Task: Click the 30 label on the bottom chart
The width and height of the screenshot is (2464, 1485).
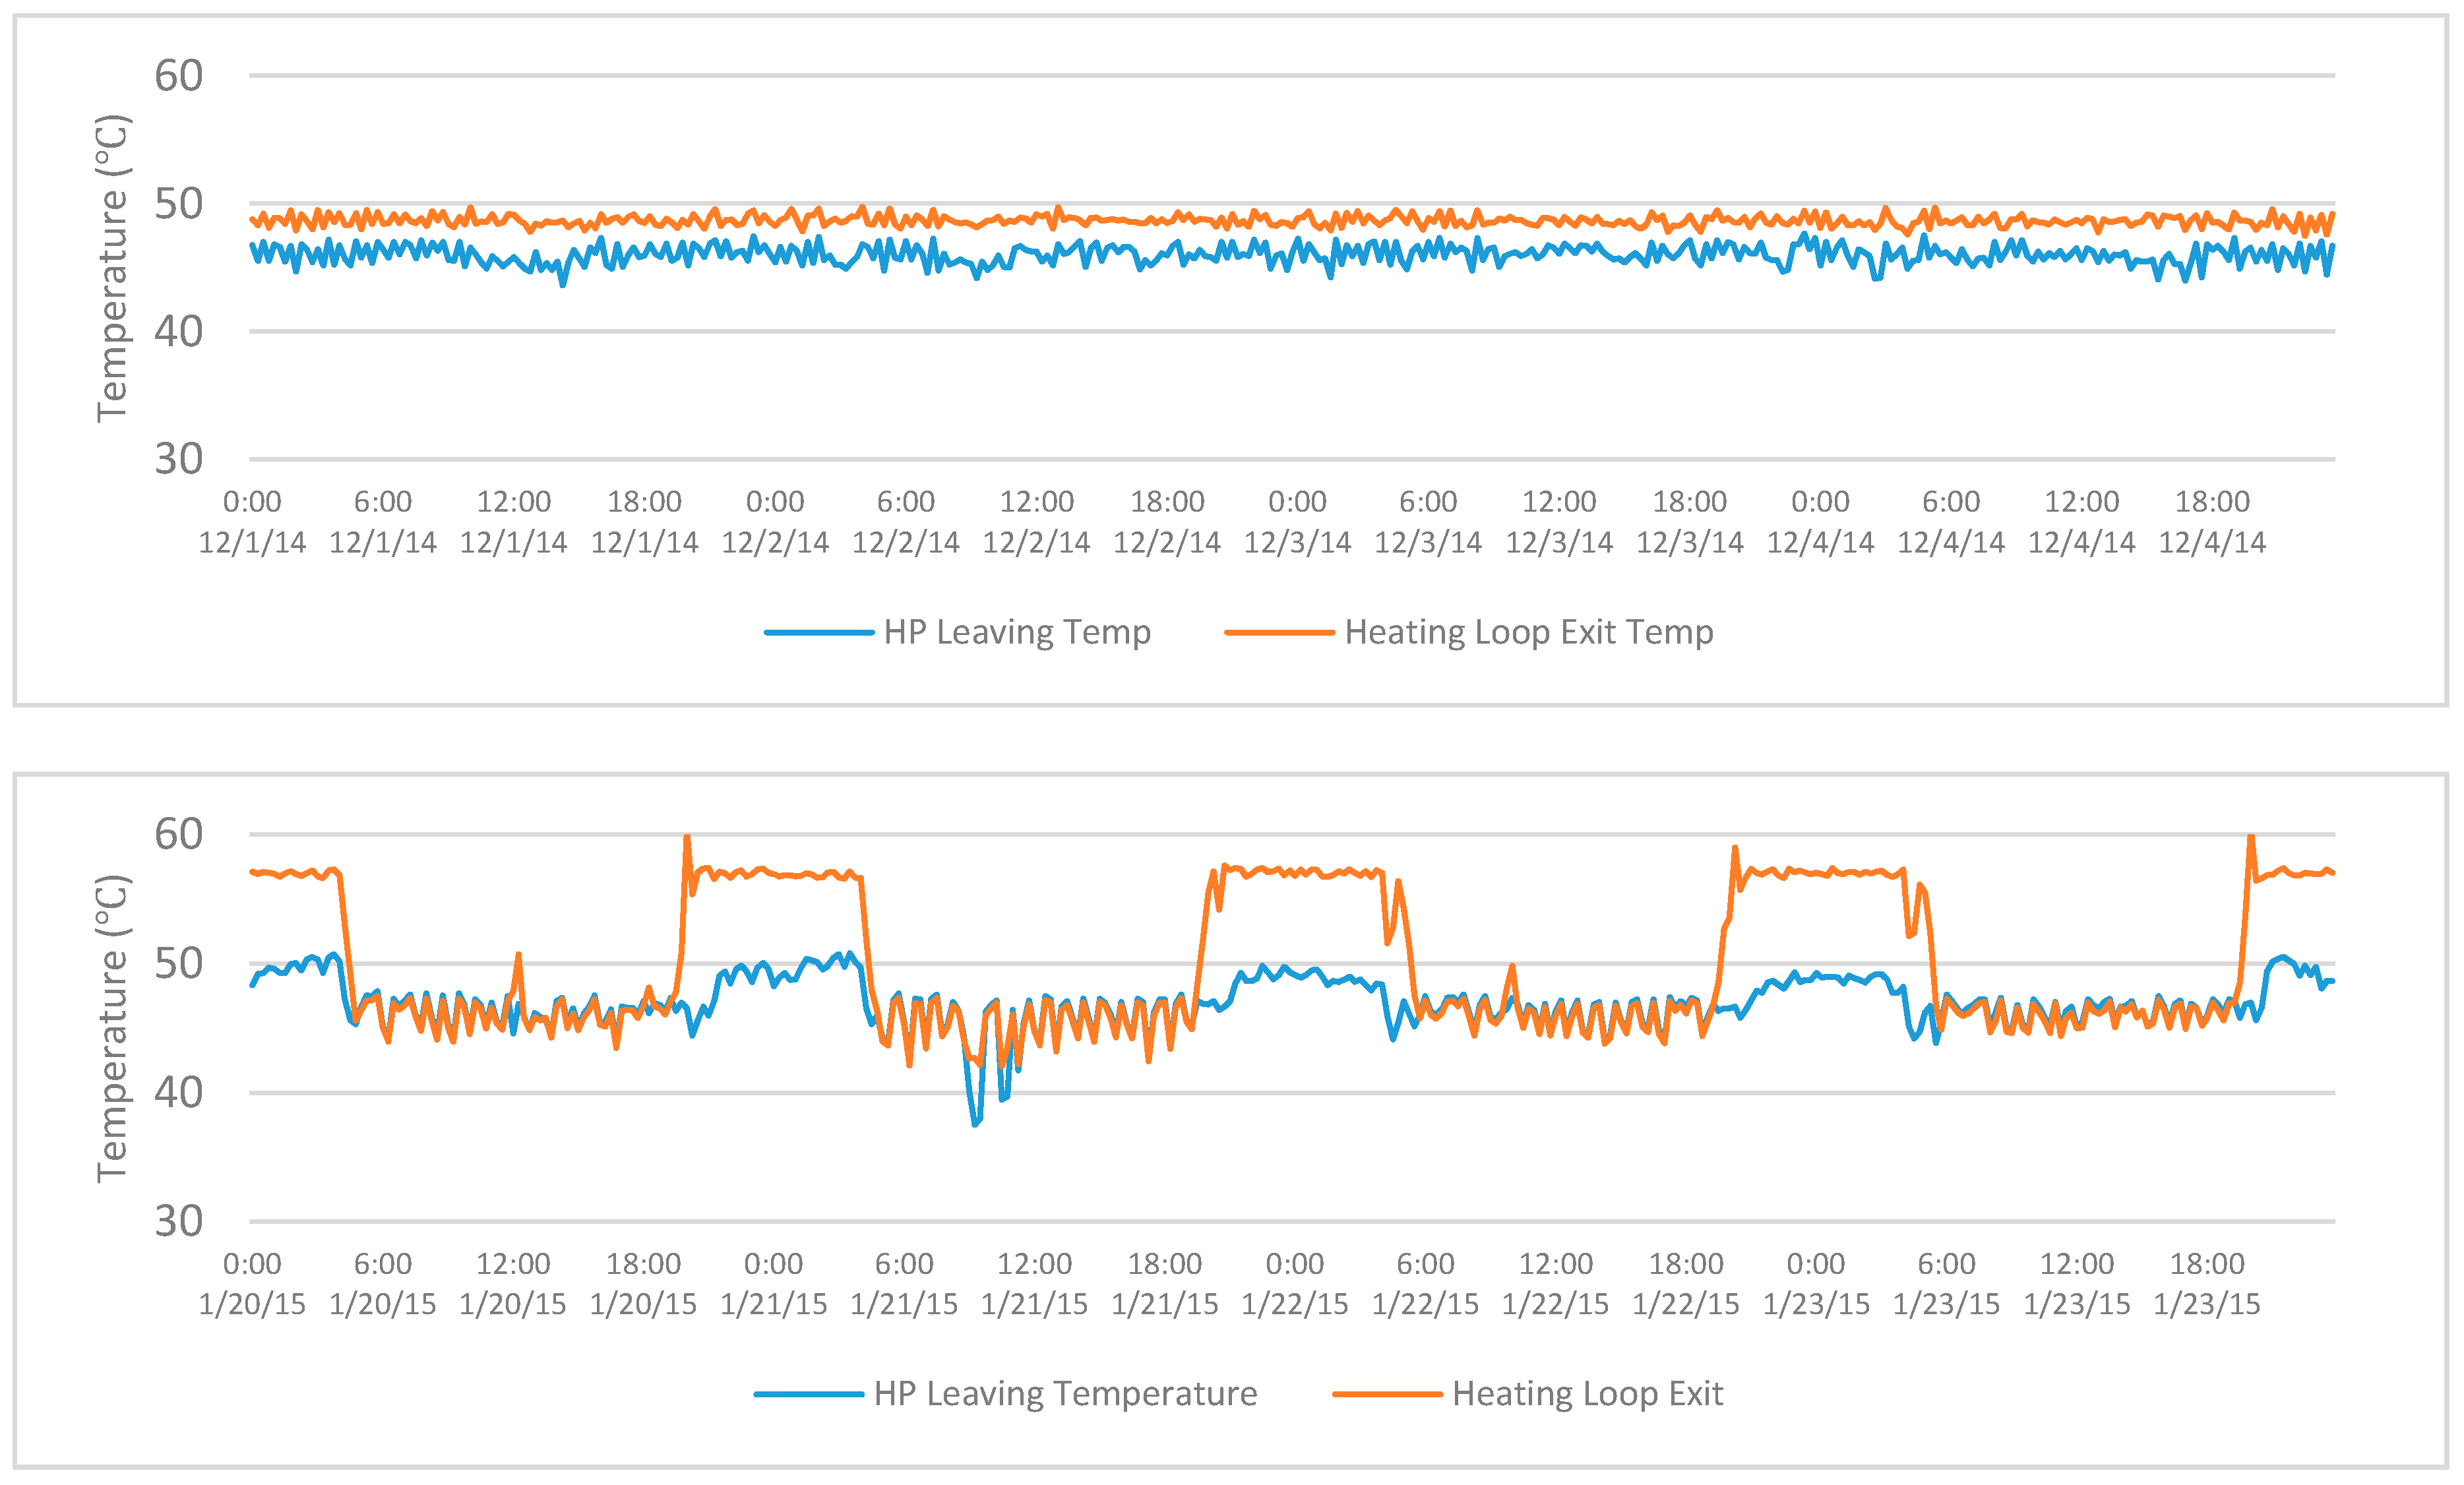Action: coord(178,1221)
